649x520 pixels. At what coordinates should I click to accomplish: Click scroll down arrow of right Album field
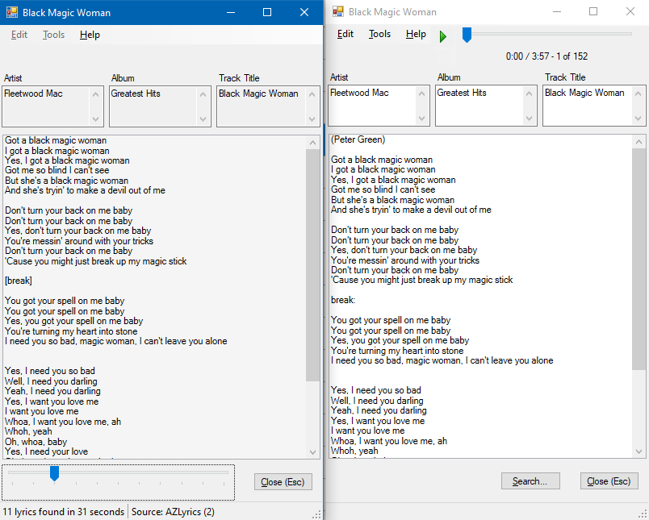(529, 119)
